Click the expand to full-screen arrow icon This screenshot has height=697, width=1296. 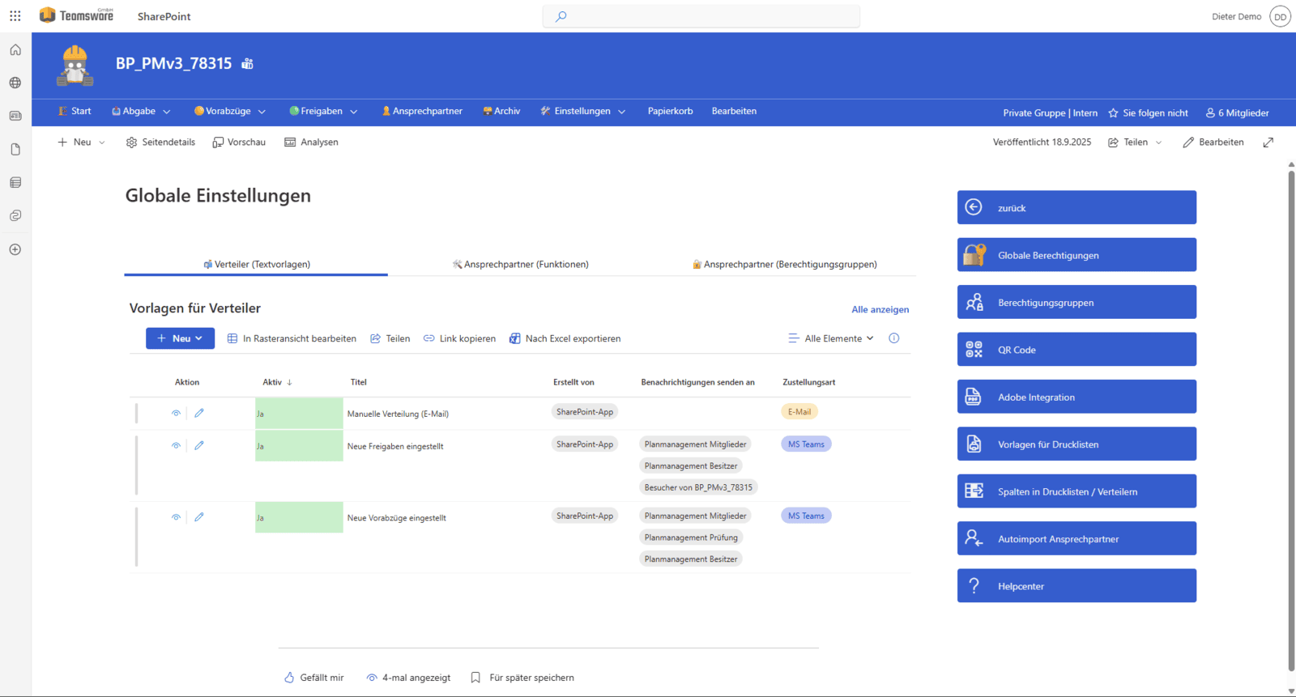coord(1268,142)
